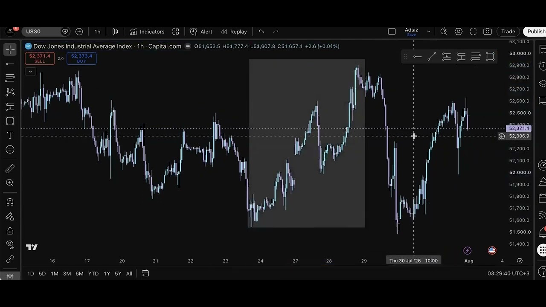This screenshot has height=307, width=546.
Task: Switch range to 1D
Action: click(x=31, y=274)
